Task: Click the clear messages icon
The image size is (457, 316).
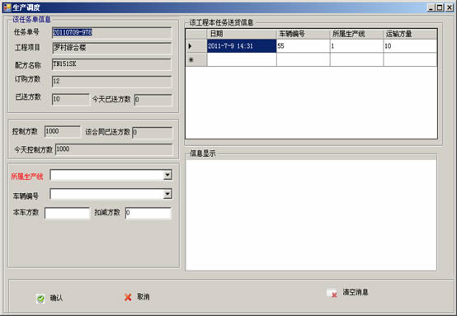Action: [x=332, y=293]
